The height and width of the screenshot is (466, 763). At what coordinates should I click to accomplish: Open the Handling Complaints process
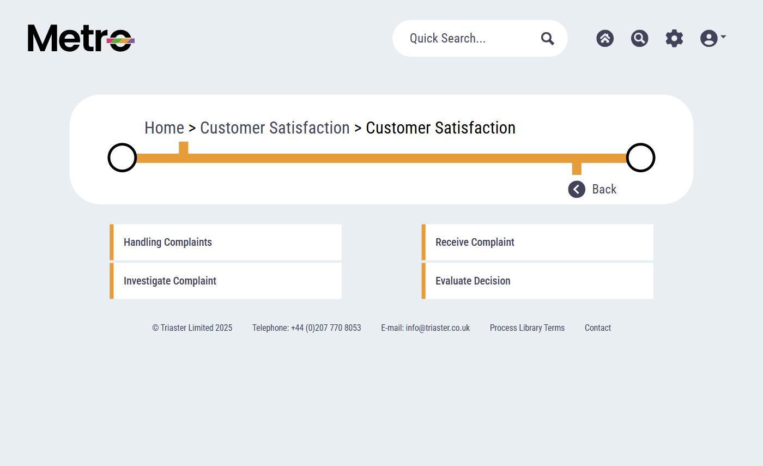coord(226,242)
